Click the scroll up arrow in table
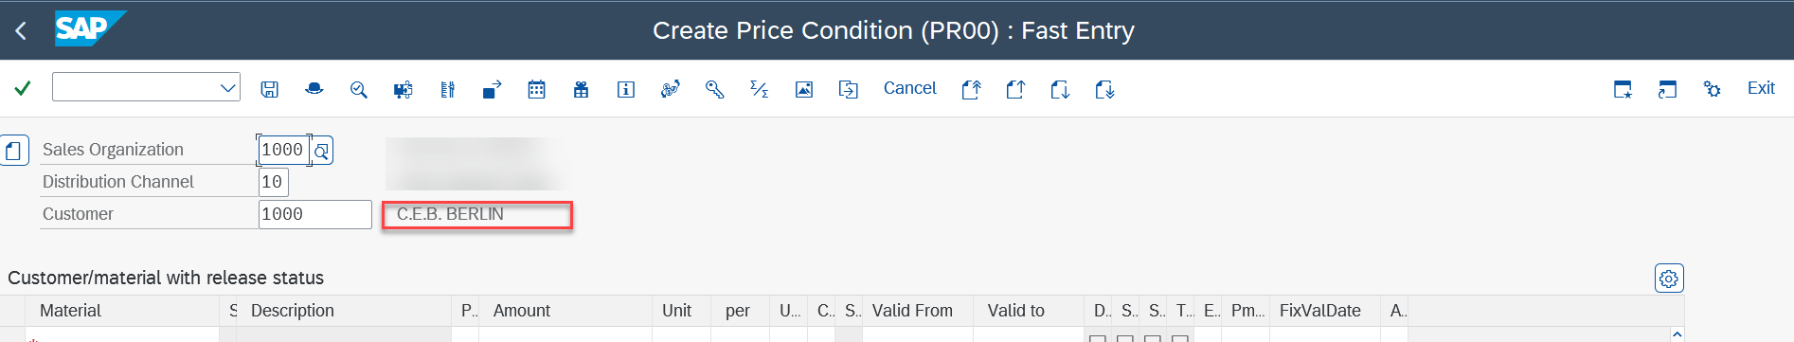Screen dimensions: 1794x342 pos(1677,334)
